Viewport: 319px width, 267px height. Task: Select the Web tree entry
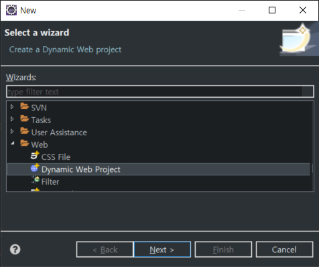(40, 145)
